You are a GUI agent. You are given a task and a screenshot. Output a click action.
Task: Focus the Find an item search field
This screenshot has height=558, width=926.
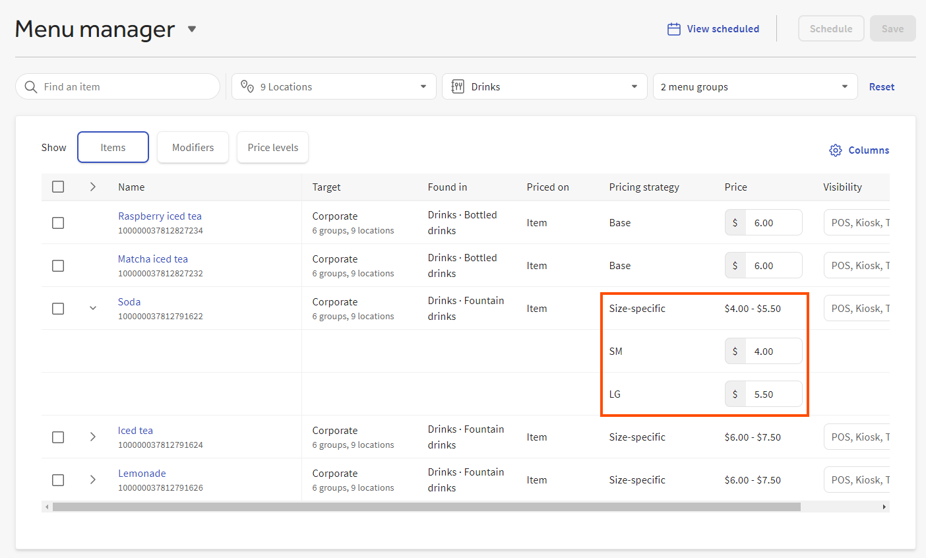pos(117,86)
